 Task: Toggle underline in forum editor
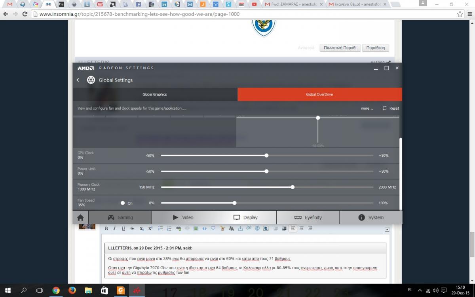coord(123,228)
